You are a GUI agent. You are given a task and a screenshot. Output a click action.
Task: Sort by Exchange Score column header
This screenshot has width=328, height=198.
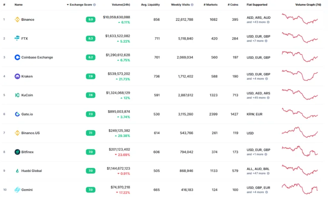coord(80,4)
